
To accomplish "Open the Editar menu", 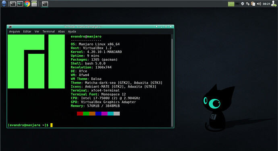I will [x=27, y=31].
